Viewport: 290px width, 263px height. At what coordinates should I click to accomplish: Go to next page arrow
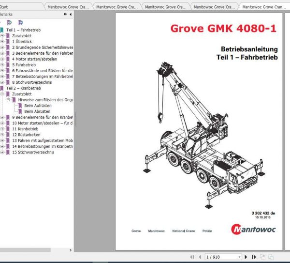246,257
